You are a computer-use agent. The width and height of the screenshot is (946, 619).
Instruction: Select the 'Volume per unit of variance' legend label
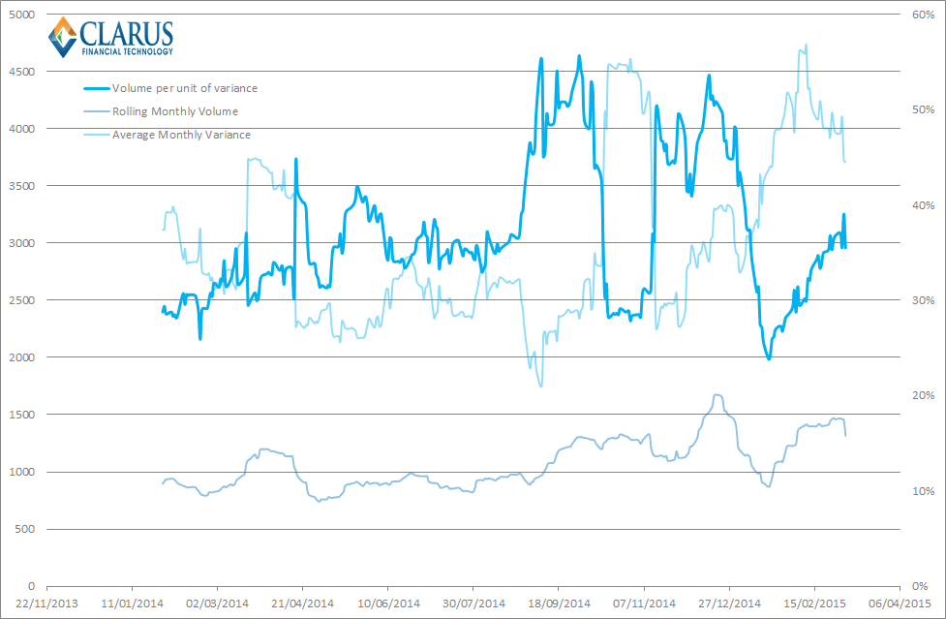[x=185, y=88]
